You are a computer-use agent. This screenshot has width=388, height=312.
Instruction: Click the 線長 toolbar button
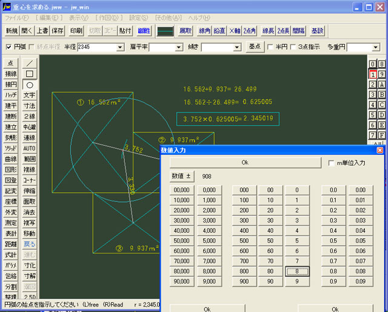point(269,31)
